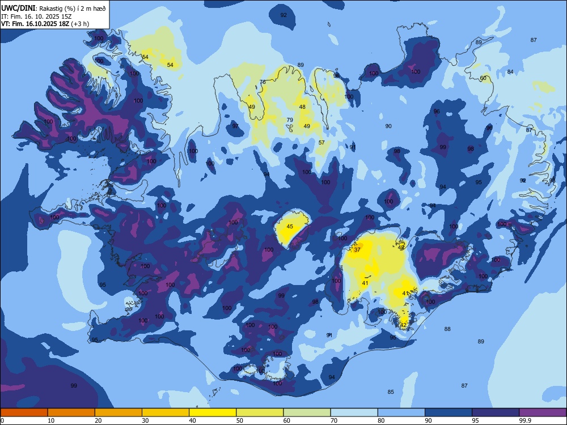Pick the 60–70 pale green legend swatch

[x=307, y=413]
